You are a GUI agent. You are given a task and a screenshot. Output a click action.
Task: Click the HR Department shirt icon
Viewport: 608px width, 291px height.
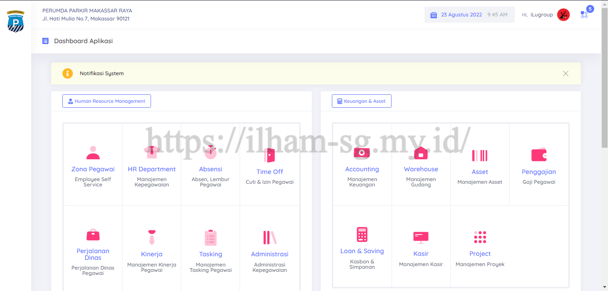tap(151, 152)
